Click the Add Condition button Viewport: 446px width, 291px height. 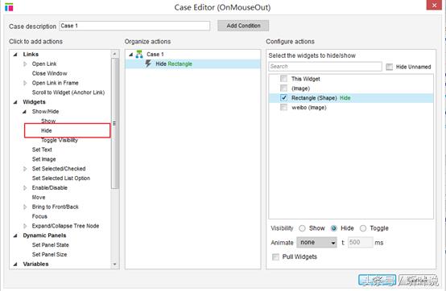(x=243, y=26)
